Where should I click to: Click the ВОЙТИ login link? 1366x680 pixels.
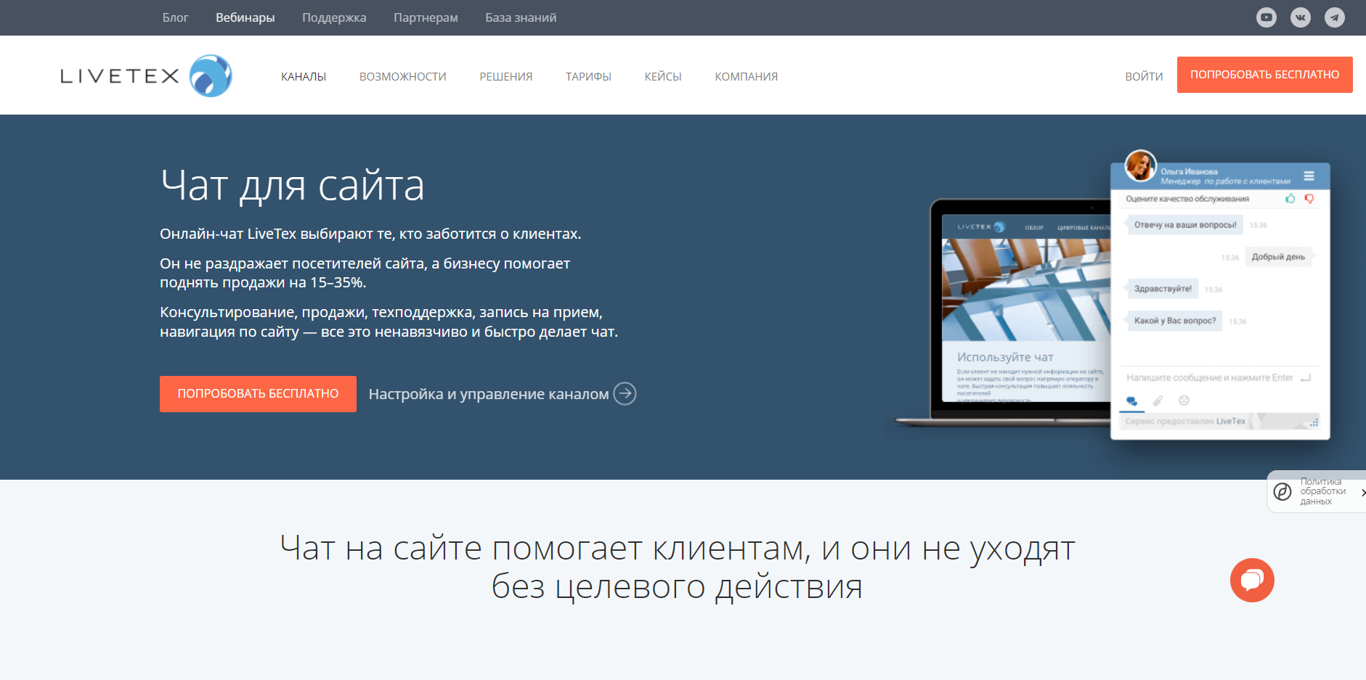[x=1143, y=75]
